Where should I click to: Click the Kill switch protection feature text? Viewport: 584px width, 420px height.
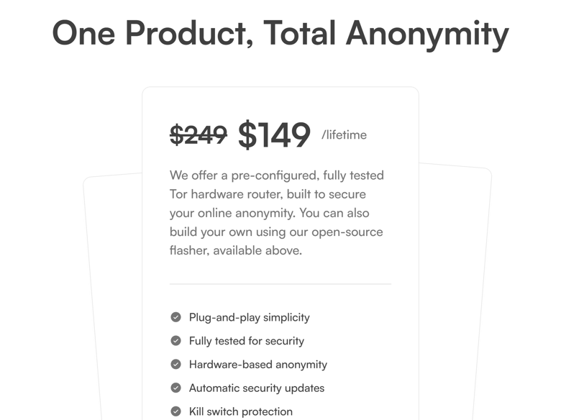coord(241,411)
